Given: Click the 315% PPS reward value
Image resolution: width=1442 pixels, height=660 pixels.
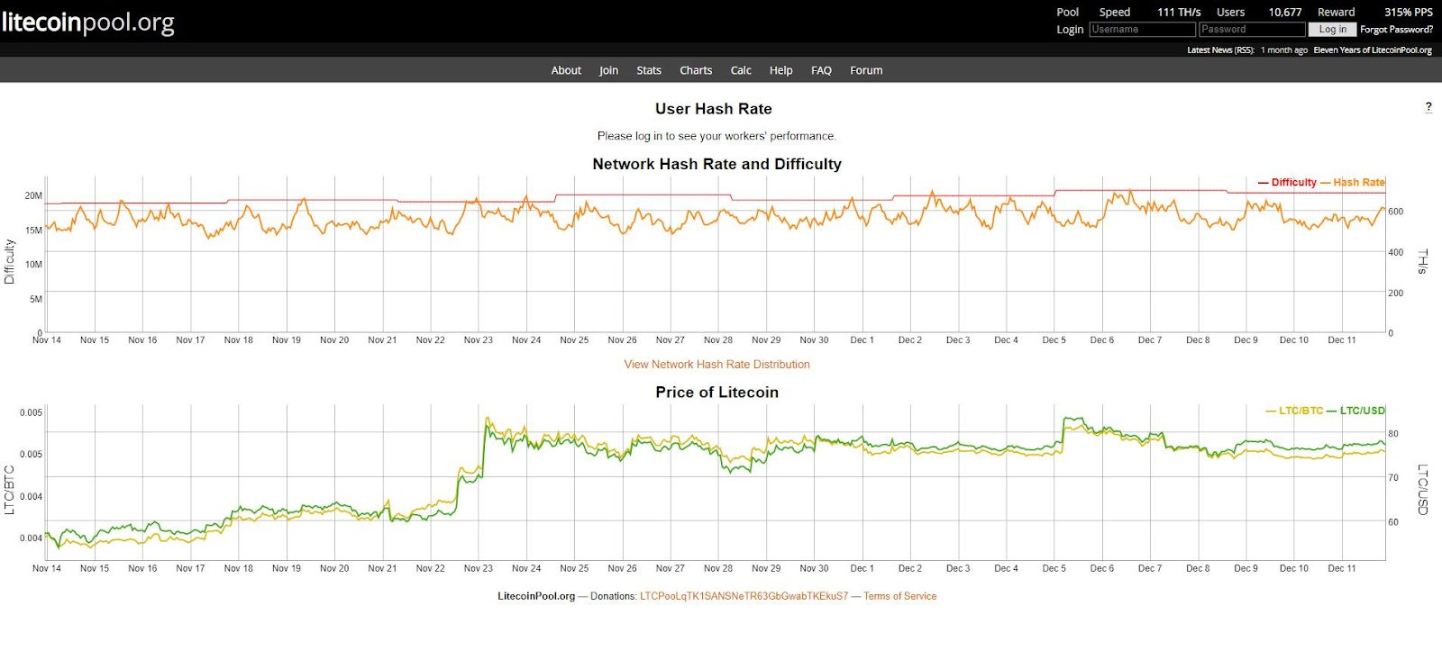Looking at the screenshot, I should (1409, 13).
